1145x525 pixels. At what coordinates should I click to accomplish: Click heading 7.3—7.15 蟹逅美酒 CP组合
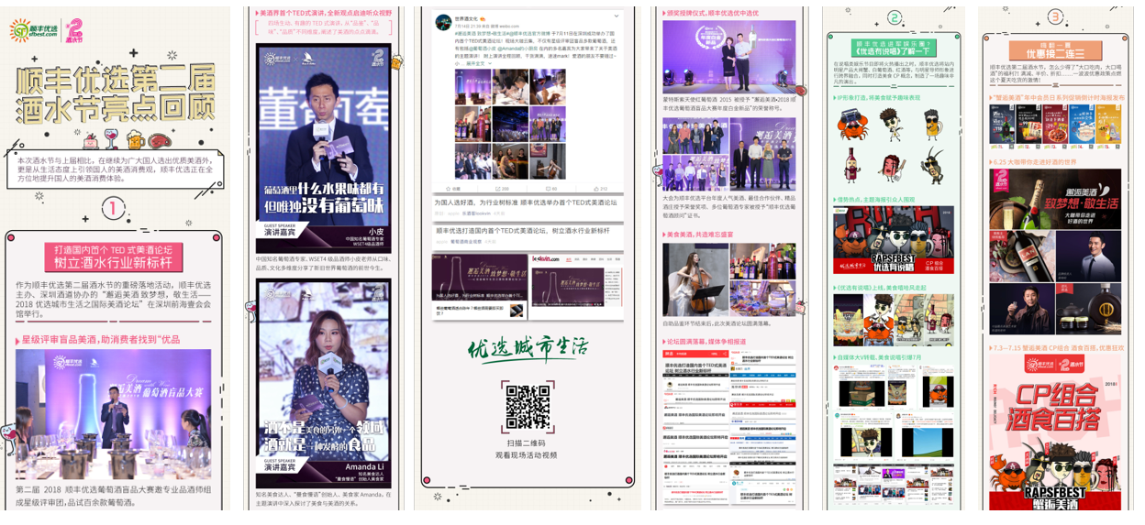click(1057, 348)
